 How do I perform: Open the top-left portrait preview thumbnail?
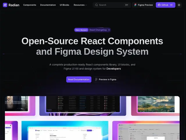point(20,106)
